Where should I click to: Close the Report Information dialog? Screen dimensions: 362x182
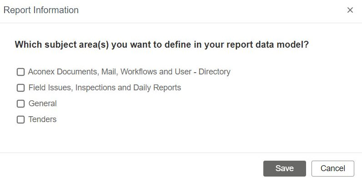pos(350,10)
